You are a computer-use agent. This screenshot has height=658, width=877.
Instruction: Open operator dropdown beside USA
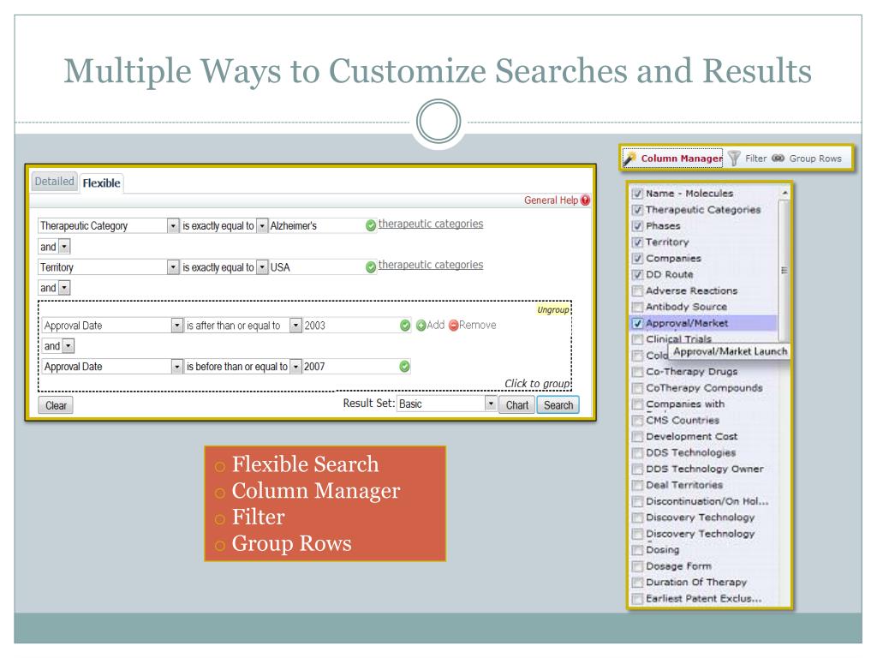262,267
